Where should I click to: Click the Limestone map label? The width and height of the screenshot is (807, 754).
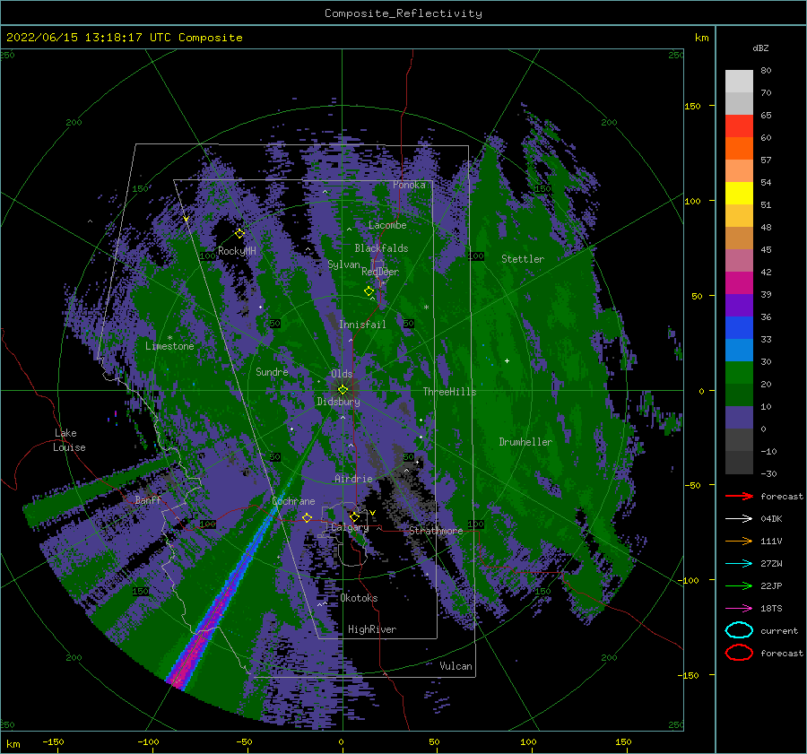[169, 346]
